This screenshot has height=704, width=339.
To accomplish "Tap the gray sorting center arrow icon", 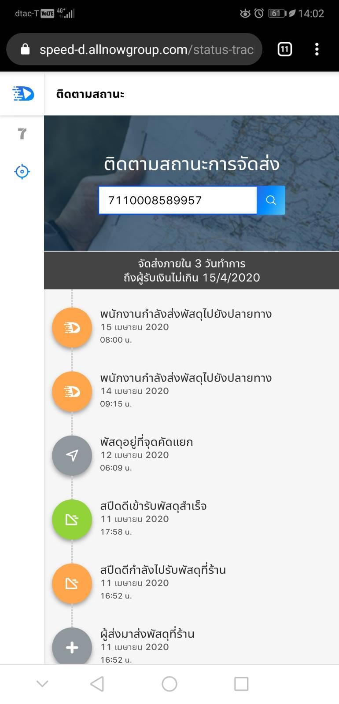I will tap(72, 456).
